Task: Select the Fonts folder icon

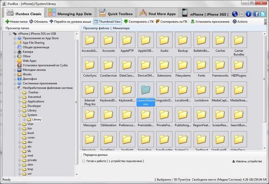Action: tap(201, 65)
